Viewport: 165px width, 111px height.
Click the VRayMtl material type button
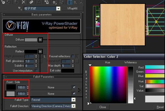pos(72,9)
